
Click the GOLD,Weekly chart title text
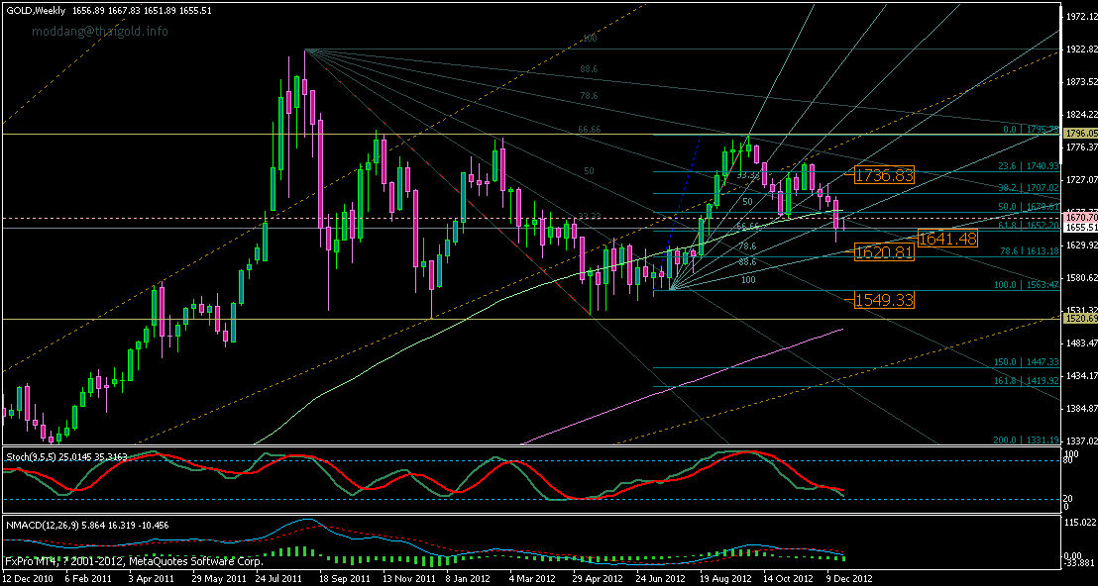coord(35,11)
